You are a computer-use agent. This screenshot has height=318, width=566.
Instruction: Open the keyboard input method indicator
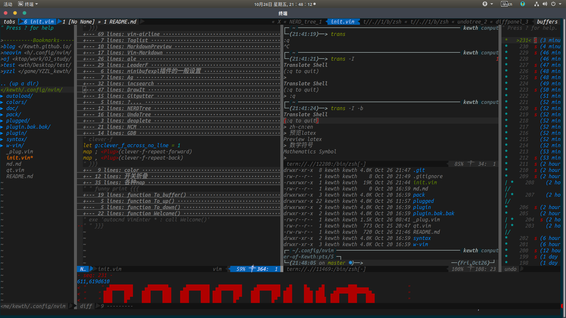click(x=506, y=4)
